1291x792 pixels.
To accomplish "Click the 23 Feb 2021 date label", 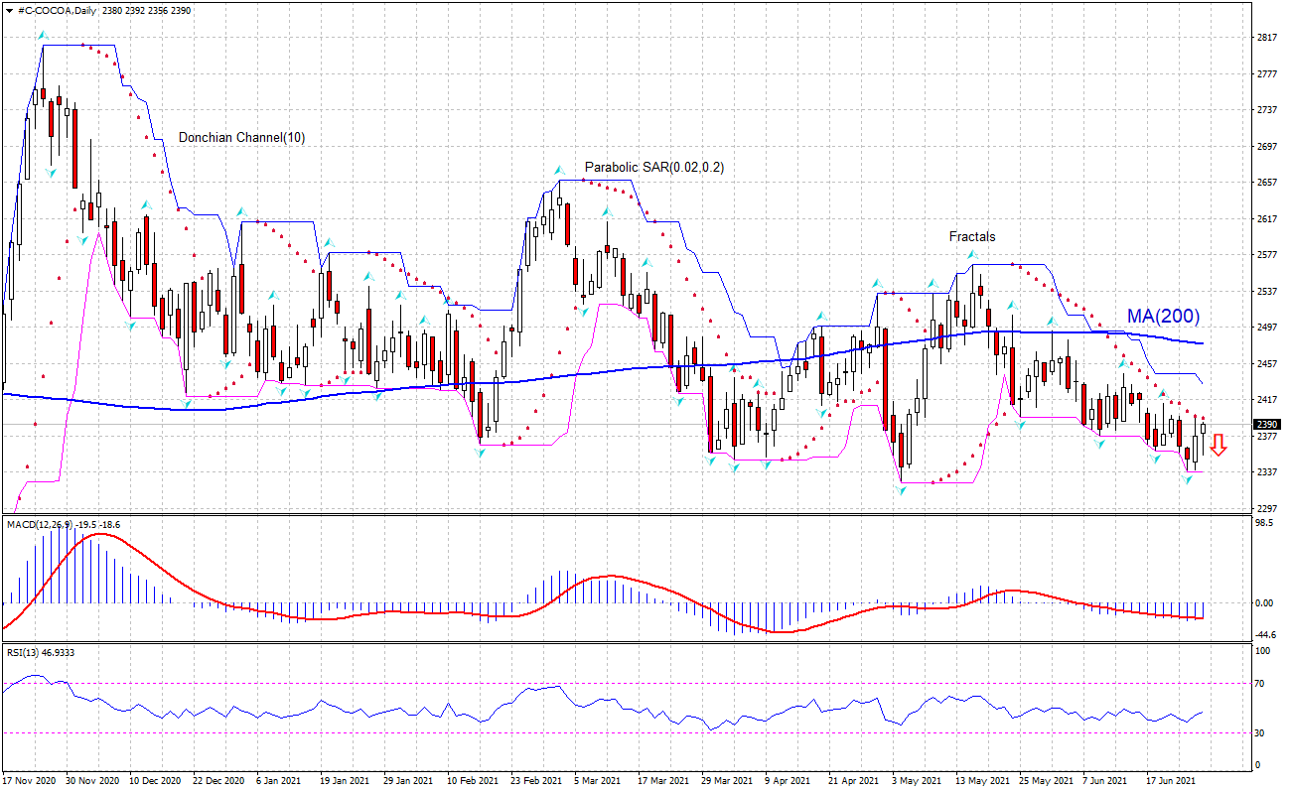I will pyautogui.click(x=537, y=781).
